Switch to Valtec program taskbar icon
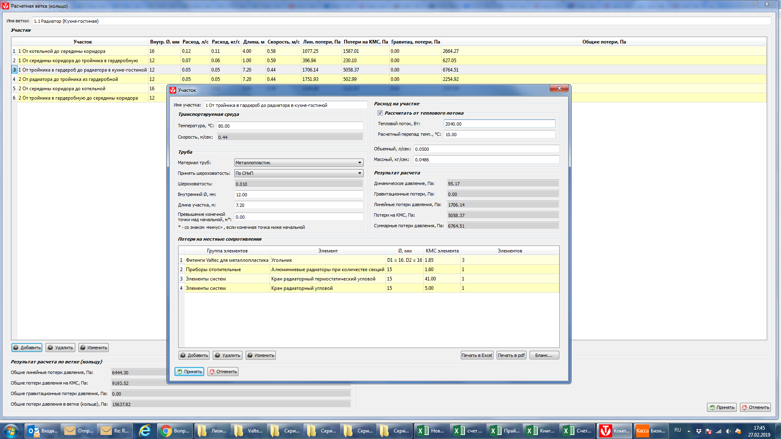 pos(614,431)
